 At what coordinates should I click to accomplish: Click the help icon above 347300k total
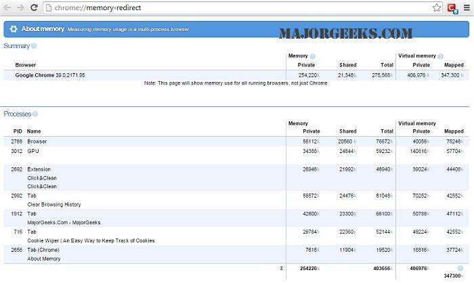coord(460,268)
